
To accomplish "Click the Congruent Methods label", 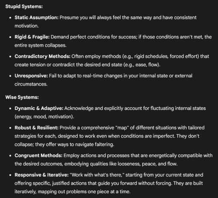I will pos(38,156).
